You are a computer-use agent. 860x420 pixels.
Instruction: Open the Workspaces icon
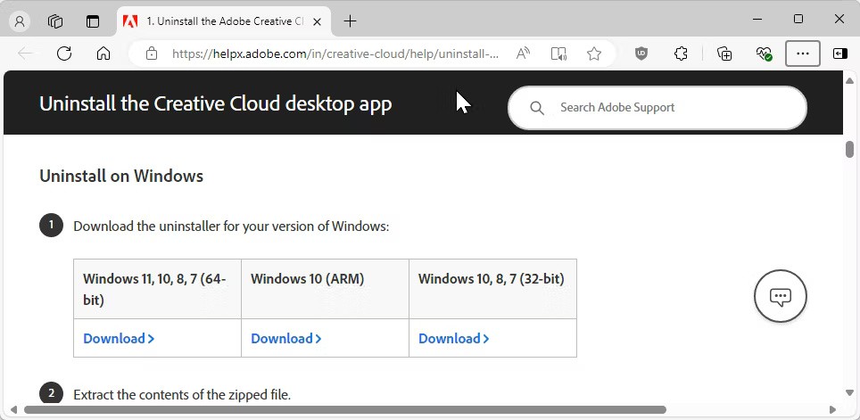[x=55, y=21]
